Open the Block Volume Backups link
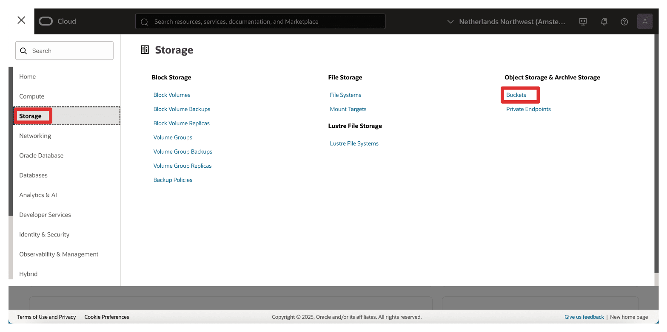The height and width of the screenshot is (332, 667). pos(182,109)
